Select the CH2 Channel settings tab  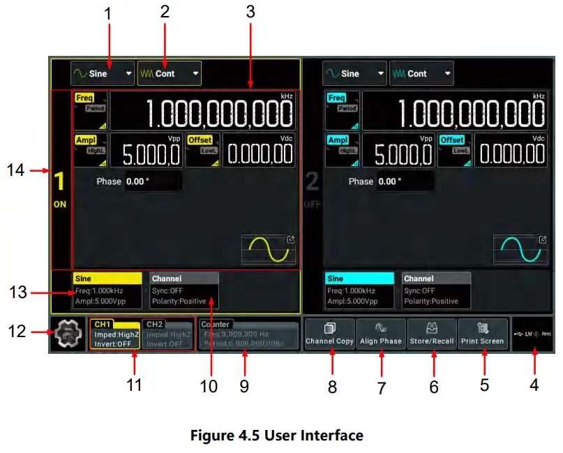[x=436, y=290]
